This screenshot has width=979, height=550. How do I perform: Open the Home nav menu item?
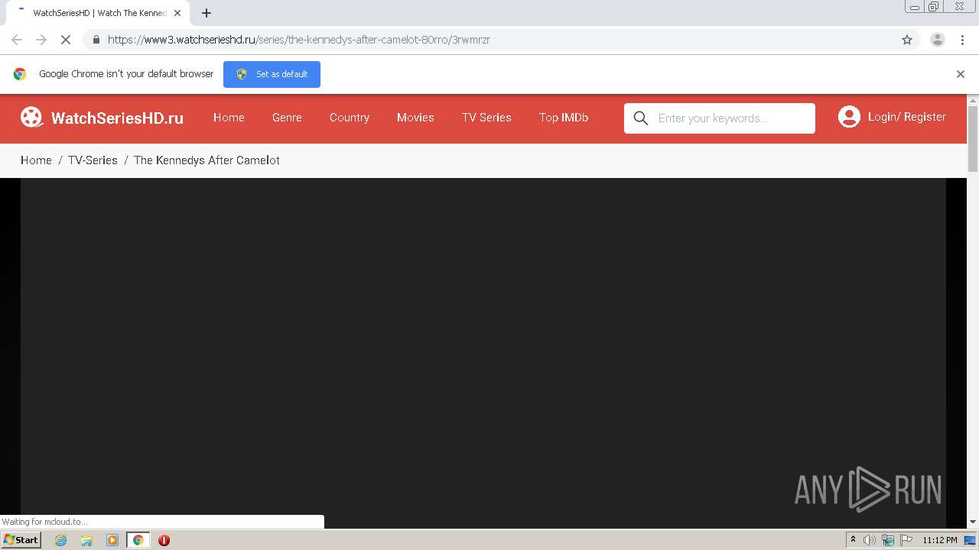click(229, 118)
